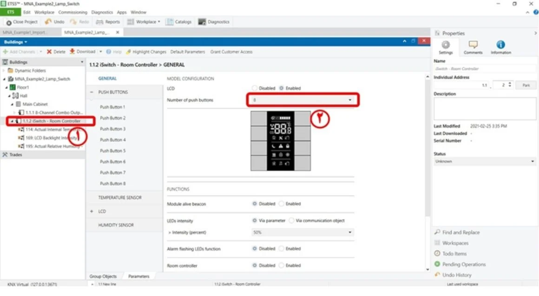Select Push Button 5 page
This screenshot has height=296, width=539.
coord(113,151)
